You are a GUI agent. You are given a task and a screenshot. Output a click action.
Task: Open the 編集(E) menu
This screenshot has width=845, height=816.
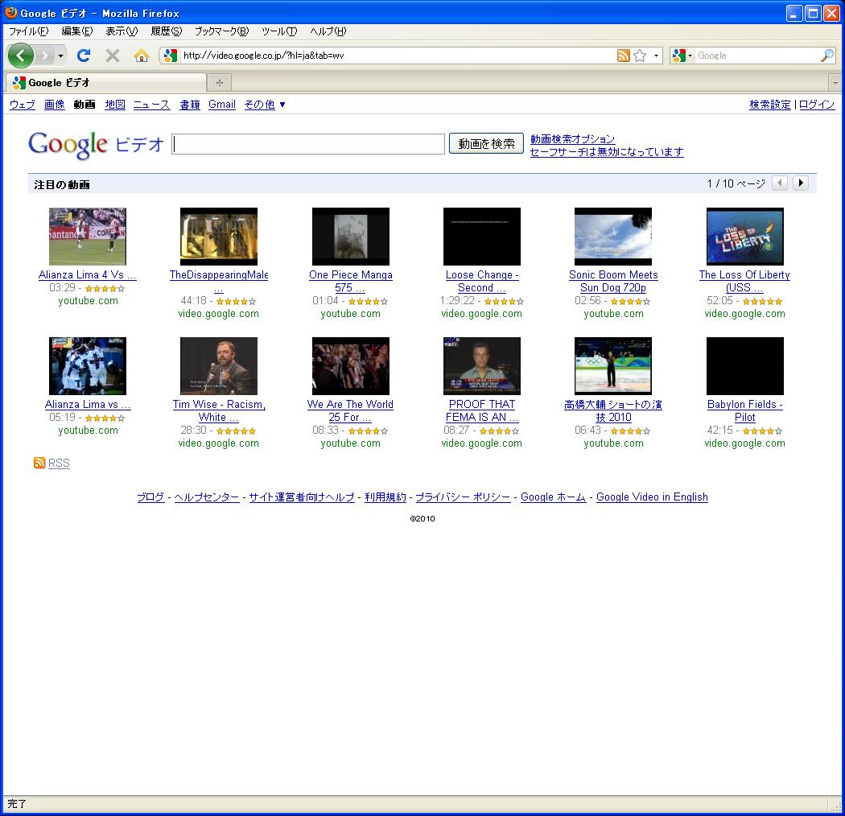[77, 31]
